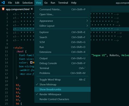129x106 pixels.
Task: Show the Explorer view
Action: [x=62, y=32]
